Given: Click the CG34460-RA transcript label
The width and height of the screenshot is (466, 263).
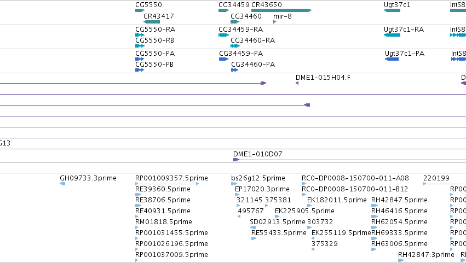Looking at the screenshot, I should tap(252, 40).
